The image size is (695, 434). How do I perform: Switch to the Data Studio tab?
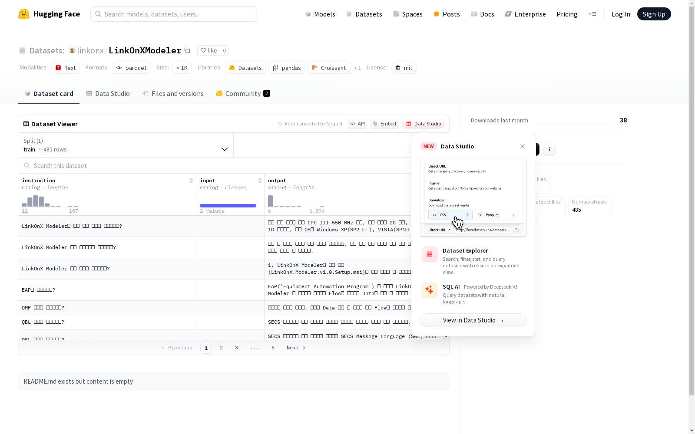[x=108, y=94]
